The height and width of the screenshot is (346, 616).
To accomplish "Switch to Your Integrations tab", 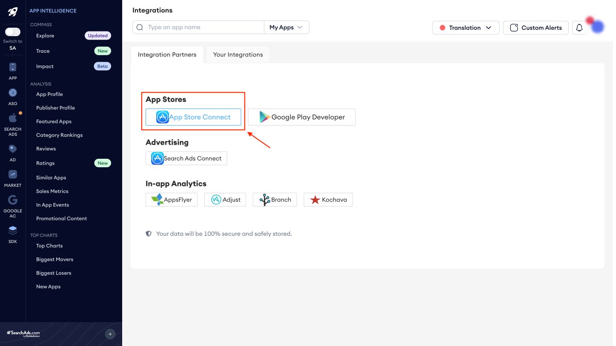I will [x=238, y=54].
